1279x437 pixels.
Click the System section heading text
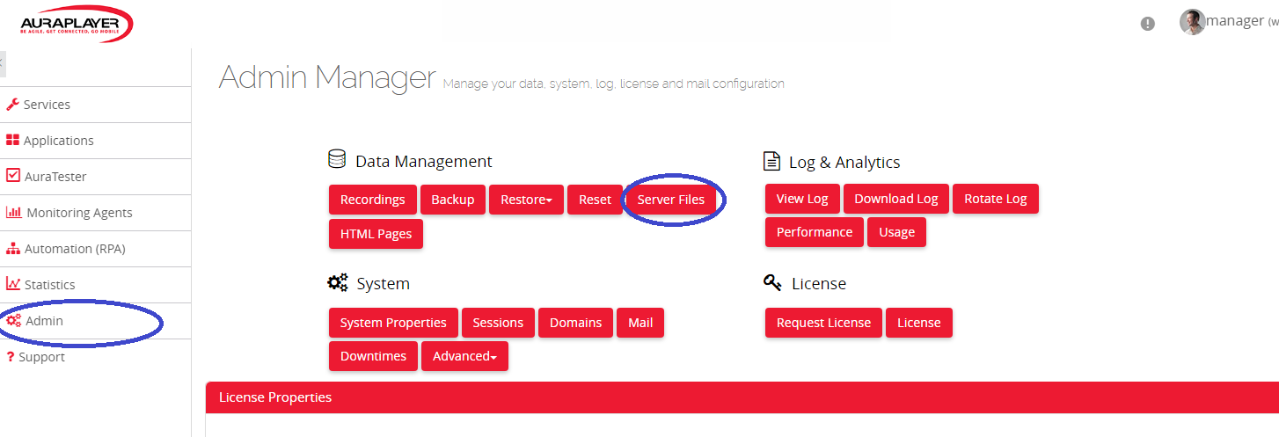coord(384,284)
